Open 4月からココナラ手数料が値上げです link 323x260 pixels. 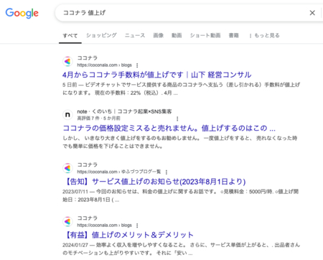[156, 75]
